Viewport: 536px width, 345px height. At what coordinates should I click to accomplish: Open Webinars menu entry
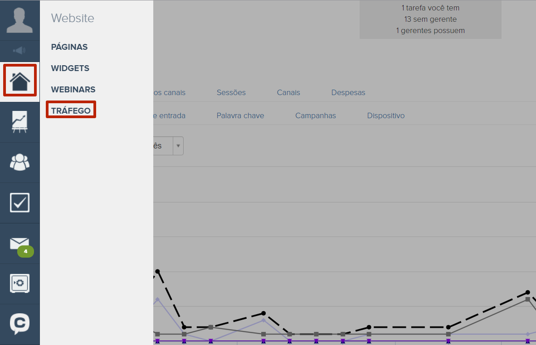[73, 90]
